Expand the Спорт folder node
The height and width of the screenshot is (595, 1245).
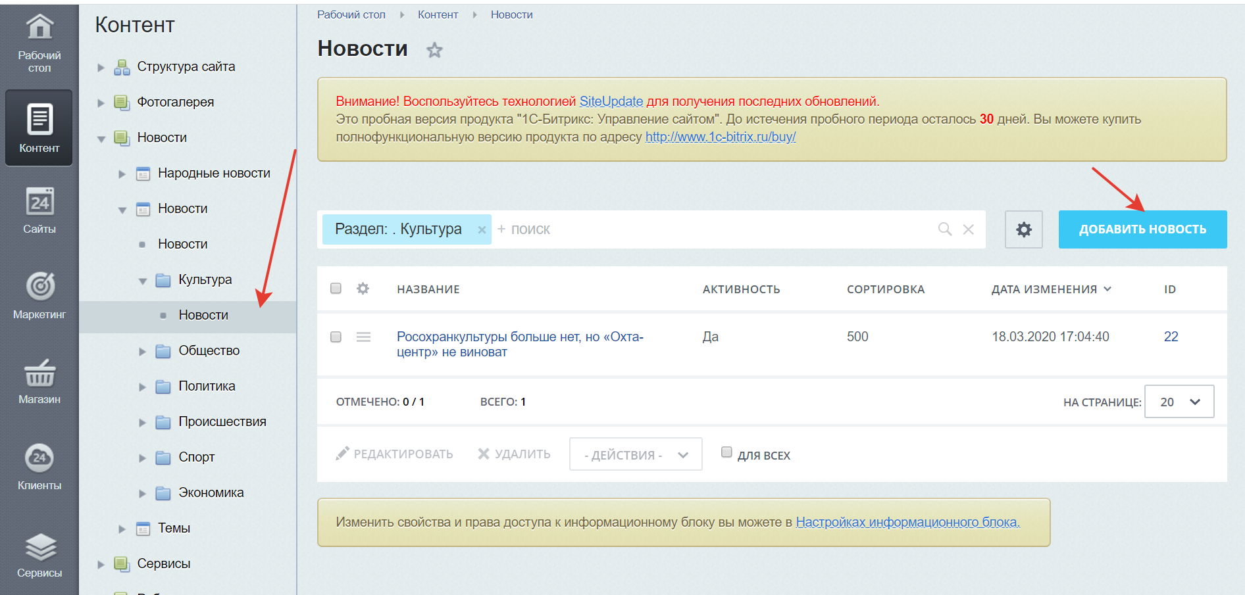tap(142, 458)
